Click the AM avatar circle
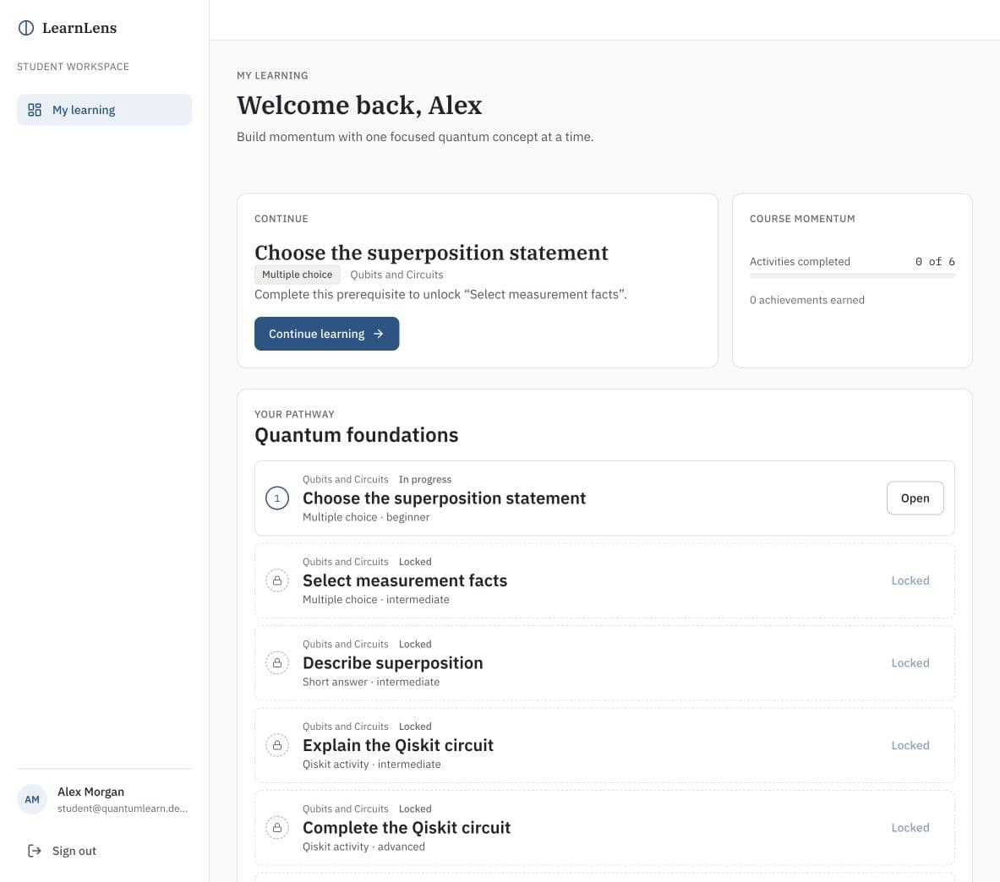 click(x=32, y=799)
